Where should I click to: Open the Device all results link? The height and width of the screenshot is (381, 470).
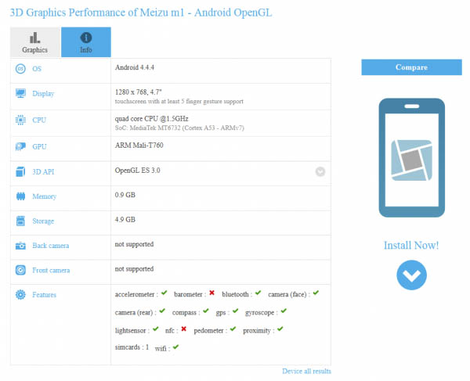tap(306, 371)
